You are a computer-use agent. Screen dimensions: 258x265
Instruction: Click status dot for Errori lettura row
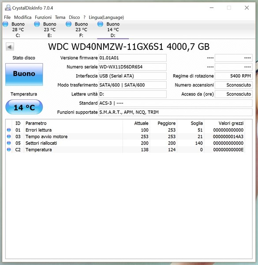[x=9, y=130]
